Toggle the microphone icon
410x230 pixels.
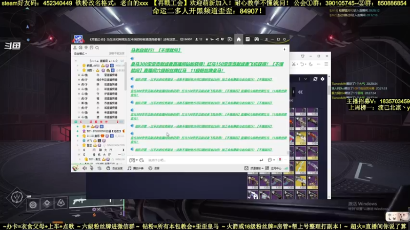[x=92, y=169]
